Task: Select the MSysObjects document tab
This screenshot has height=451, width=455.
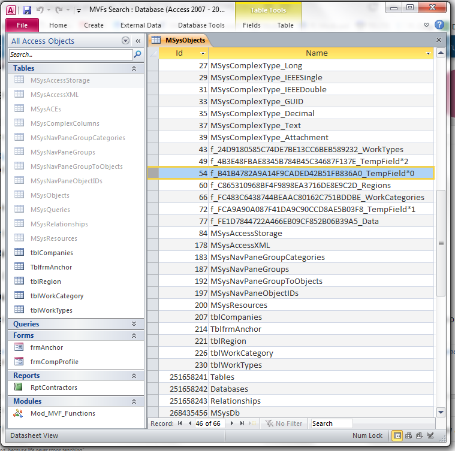Action: [179, 40]
